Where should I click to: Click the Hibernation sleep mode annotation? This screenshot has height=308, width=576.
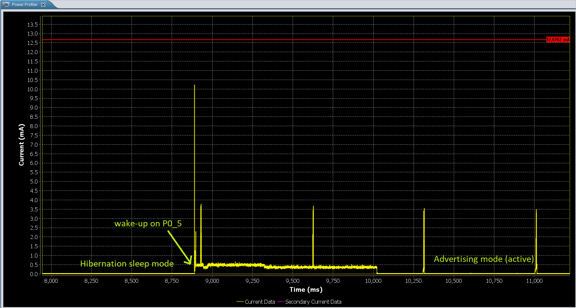point(127,264)
